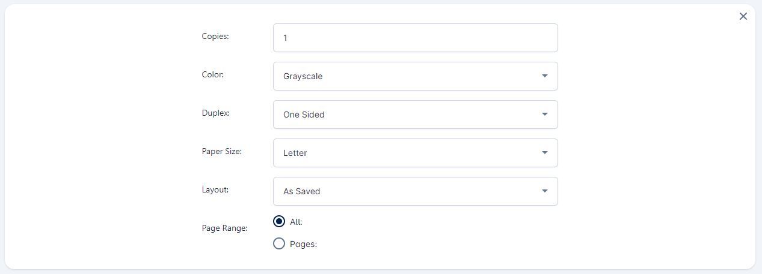Click the Color dropdown arrow icon
Viewport: 762px width, 274px height.
[544, 76]
